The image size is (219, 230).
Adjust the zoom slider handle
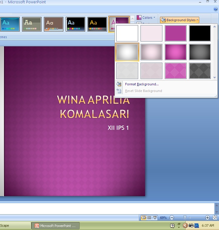(x=185, y=217)
